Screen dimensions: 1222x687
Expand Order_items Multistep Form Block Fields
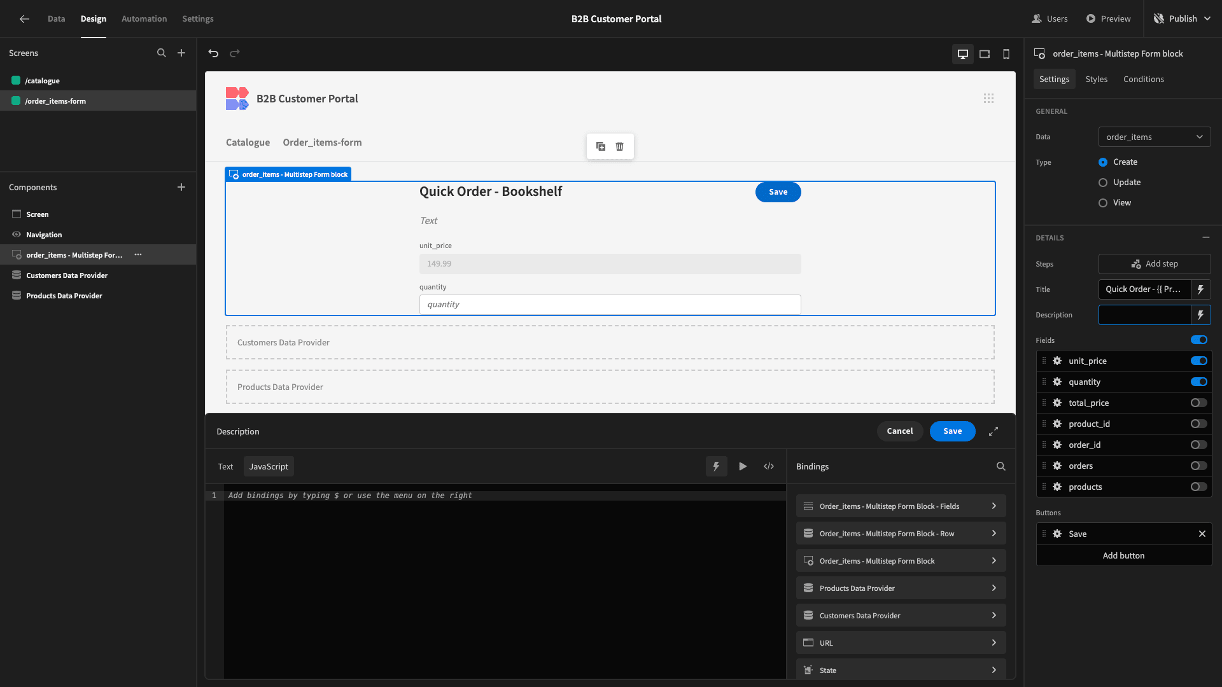(994, 506)
